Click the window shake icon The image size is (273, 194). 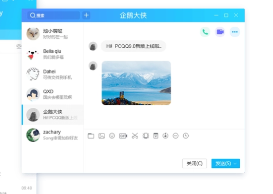pos(146,136)
